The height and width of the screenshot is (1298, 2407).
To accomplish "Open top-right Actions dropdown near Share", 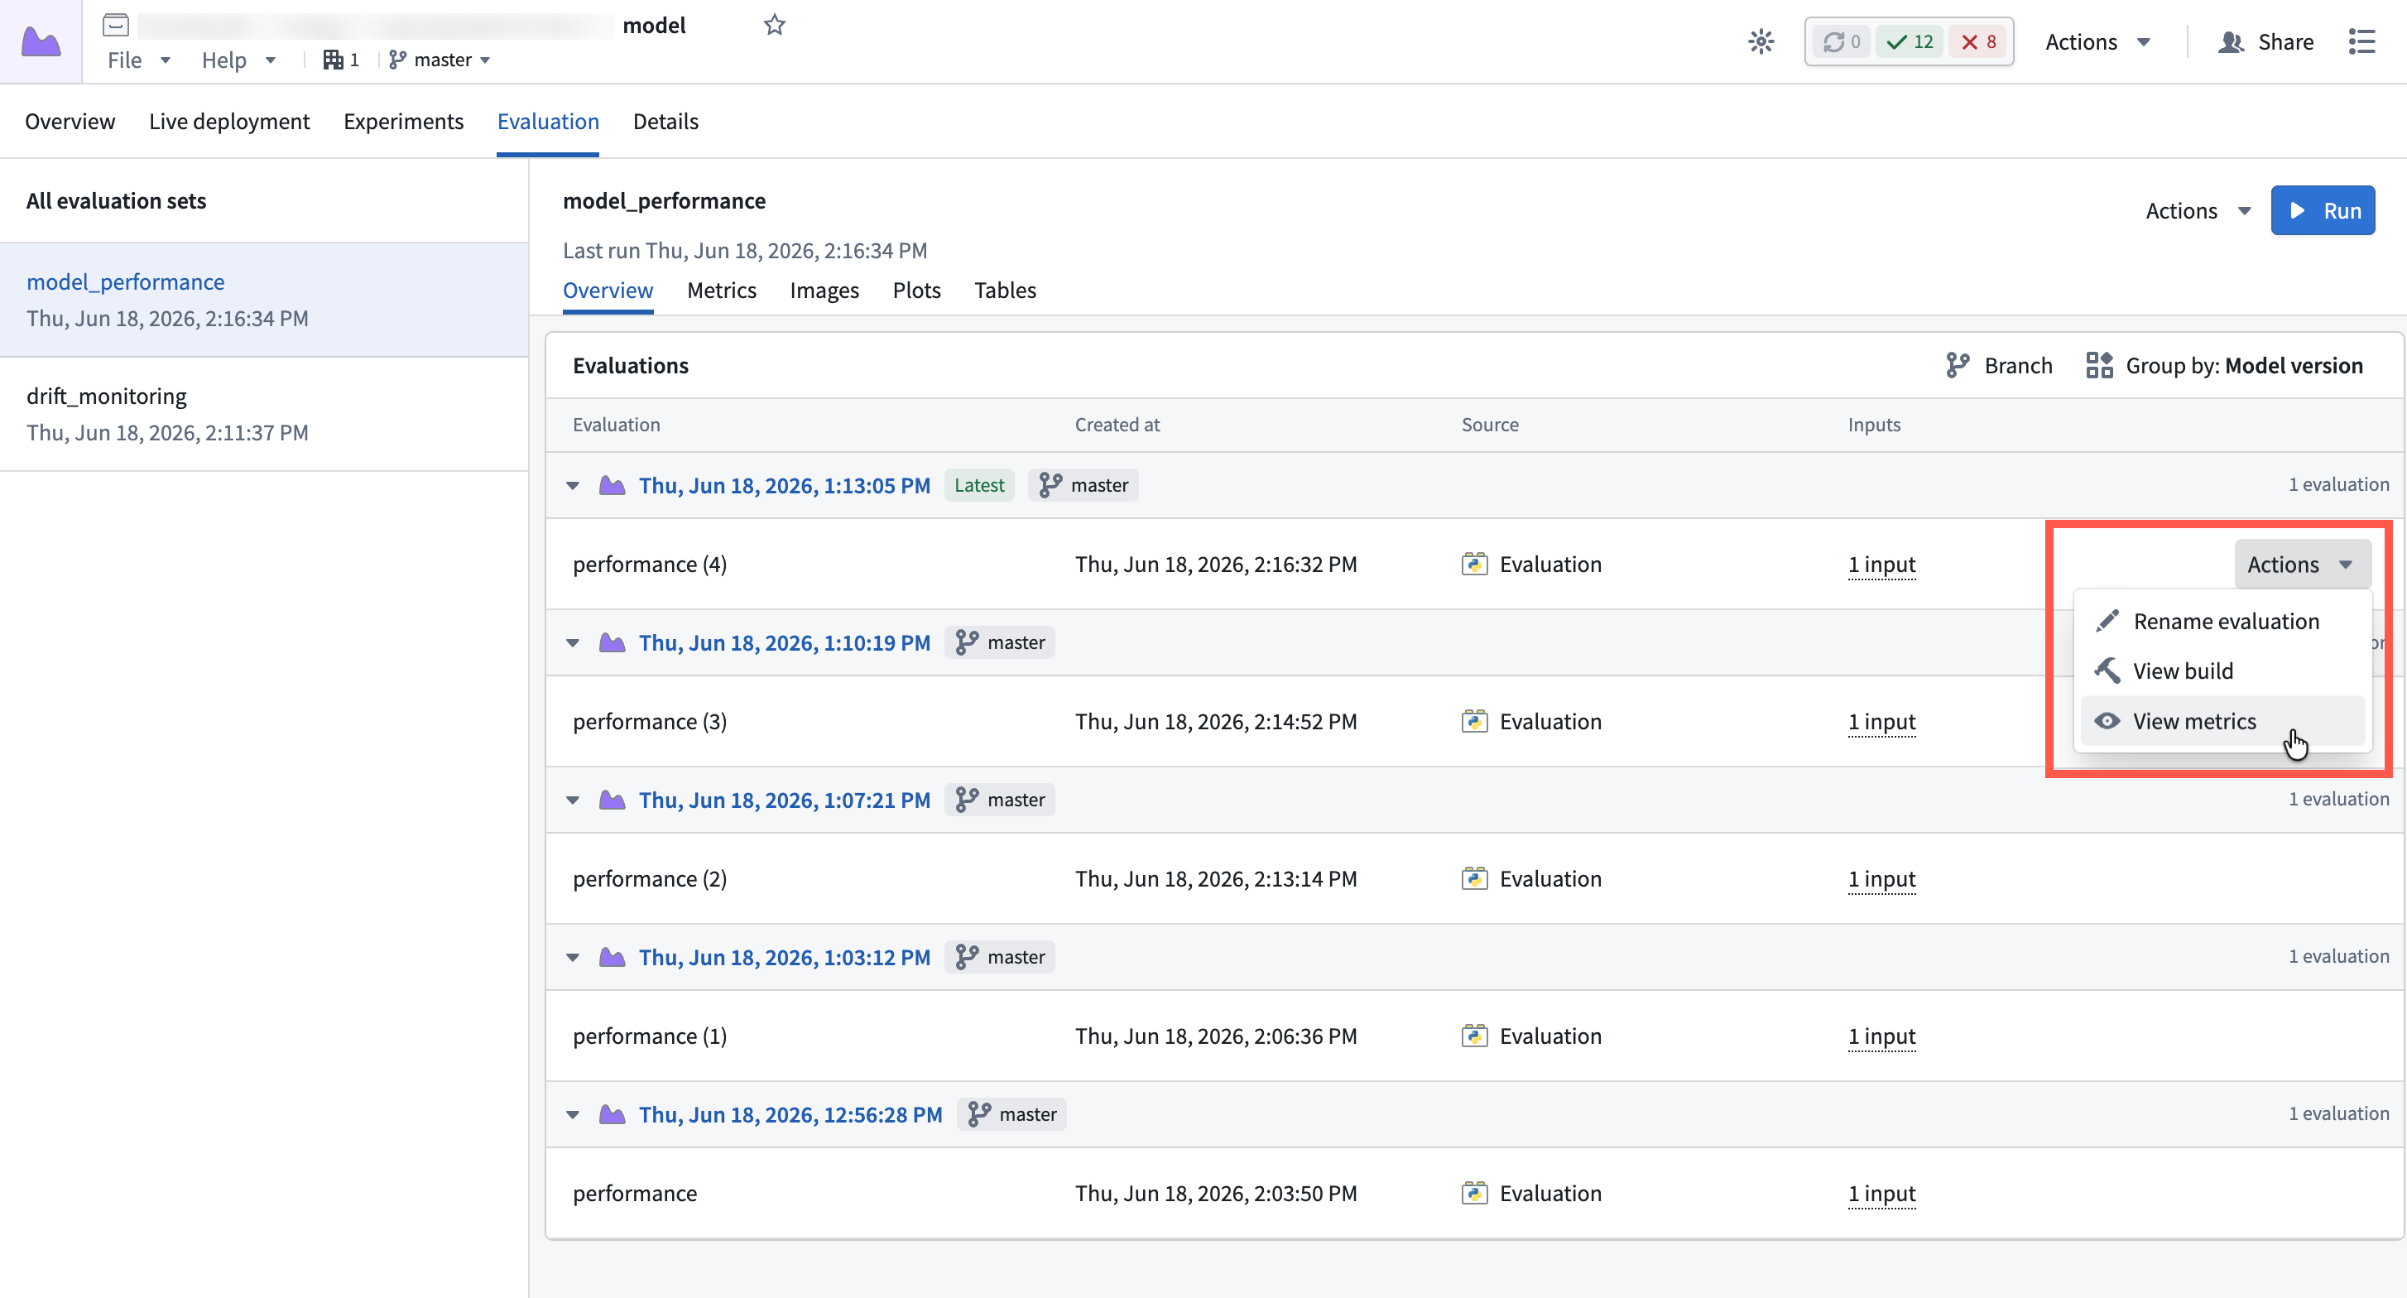I will tap(2097, 41).
